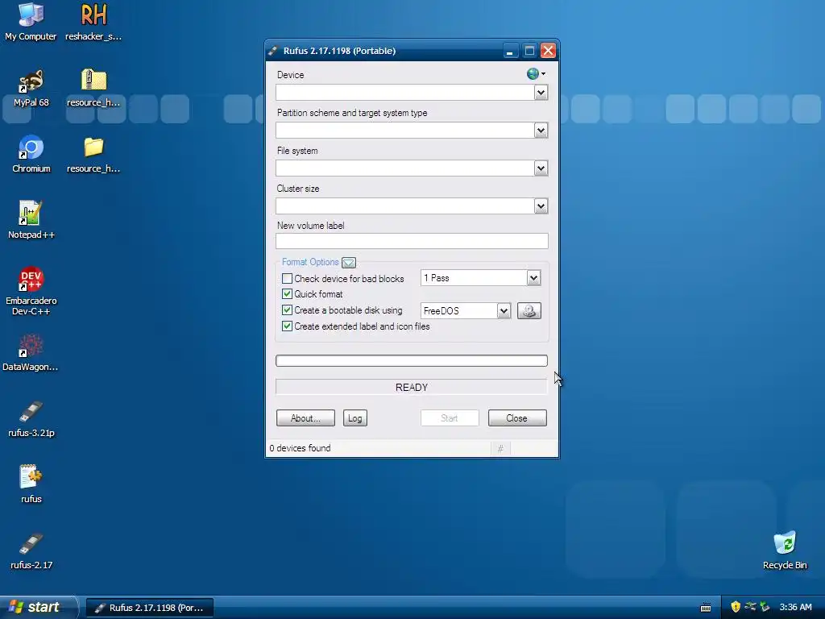Open the Windows start menu
The image size is (825, 619).
(38, 607)
